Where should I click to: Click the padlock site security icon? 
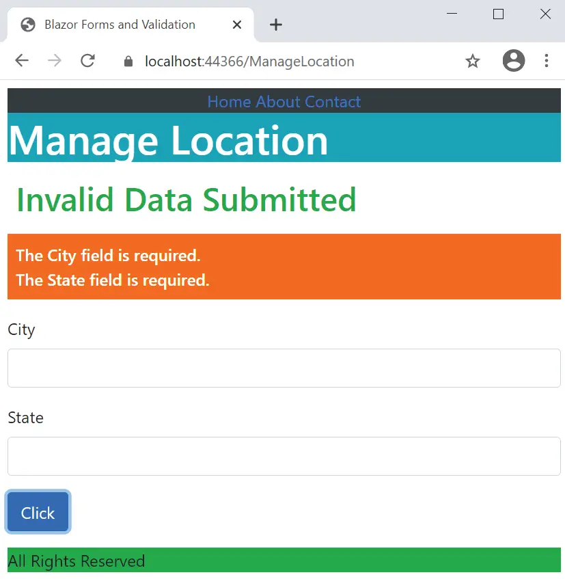[x=127, y=61]
